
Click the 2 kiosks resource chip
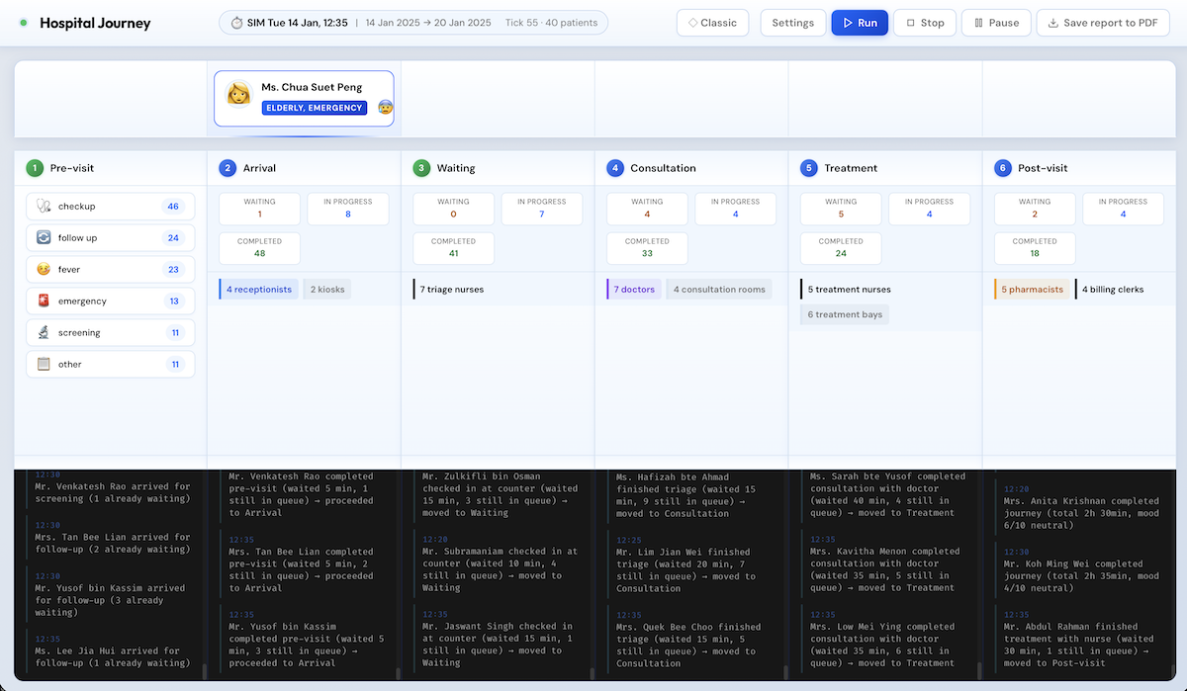pos(326,290)
